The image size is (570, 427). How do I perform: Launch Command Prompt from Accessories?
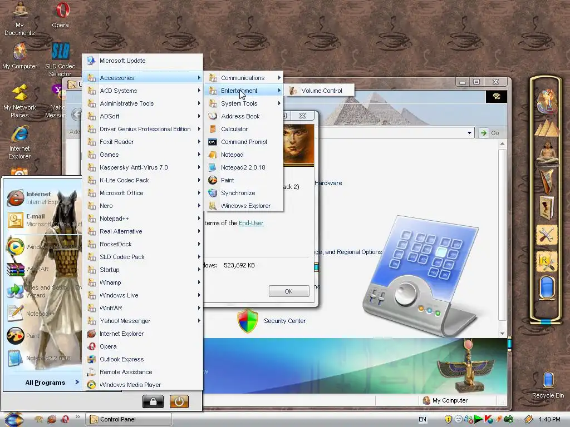244,142
